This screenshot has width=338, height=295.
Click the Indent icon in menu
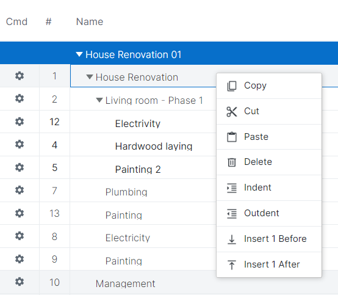point(232,188)
